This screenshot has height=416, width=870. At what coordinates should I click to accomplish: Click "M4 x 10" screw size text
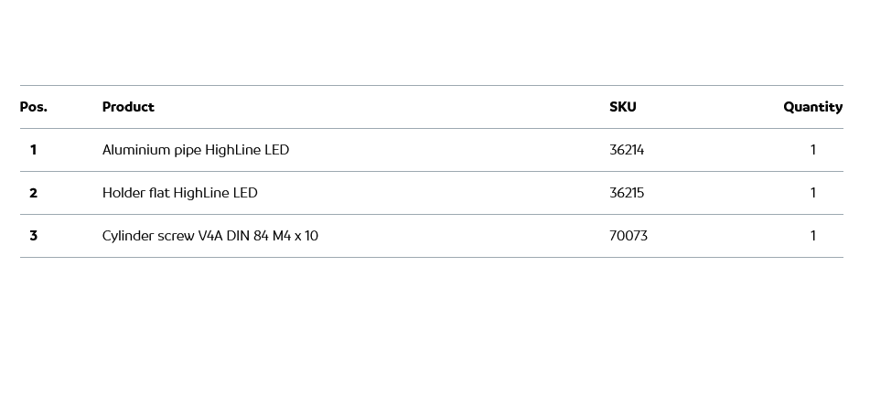[x=295, y=236]
